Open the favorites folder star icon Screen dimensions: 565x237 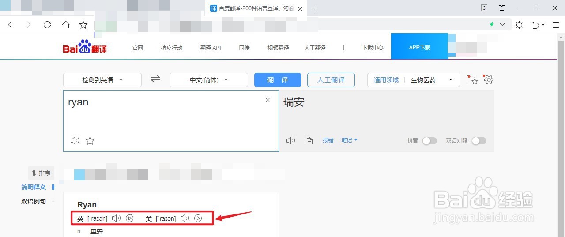coord(472,80)
